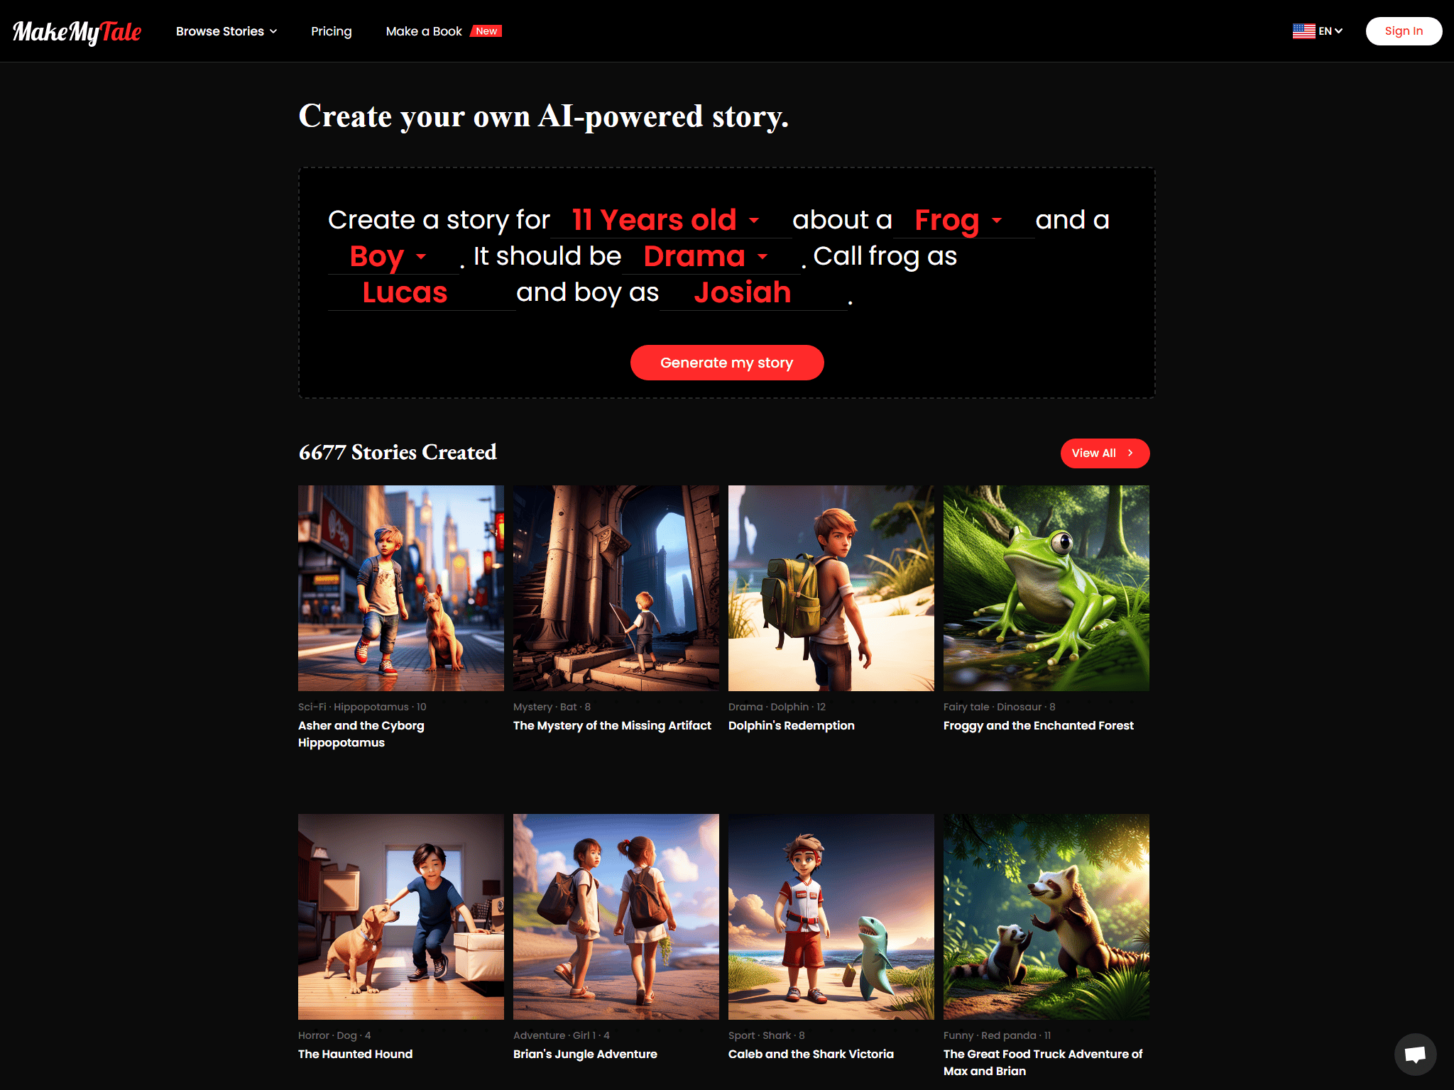Open the Pricing page
The height and width of the screenshot is (1090, 1454).
click(x=331, y=31)
